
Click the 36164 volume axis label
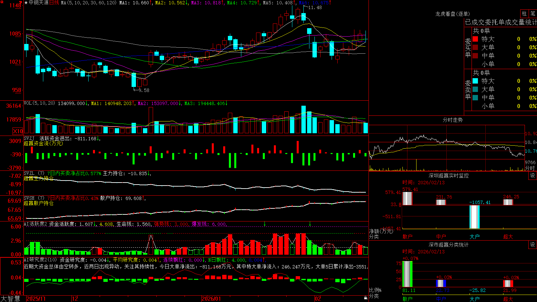click(14, 106)
